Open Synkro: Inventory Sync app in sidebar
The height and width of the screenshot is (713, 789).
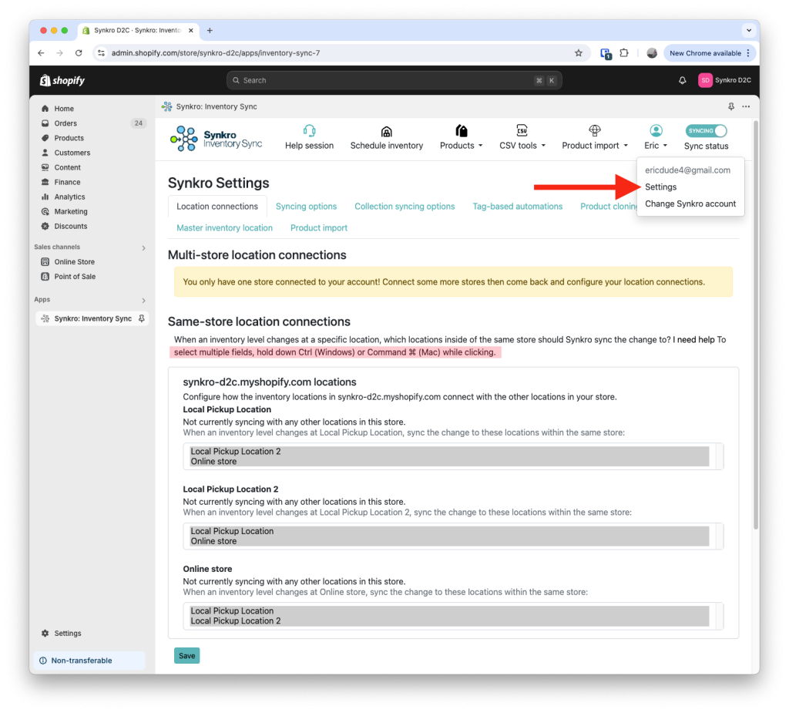click(92, 319)
